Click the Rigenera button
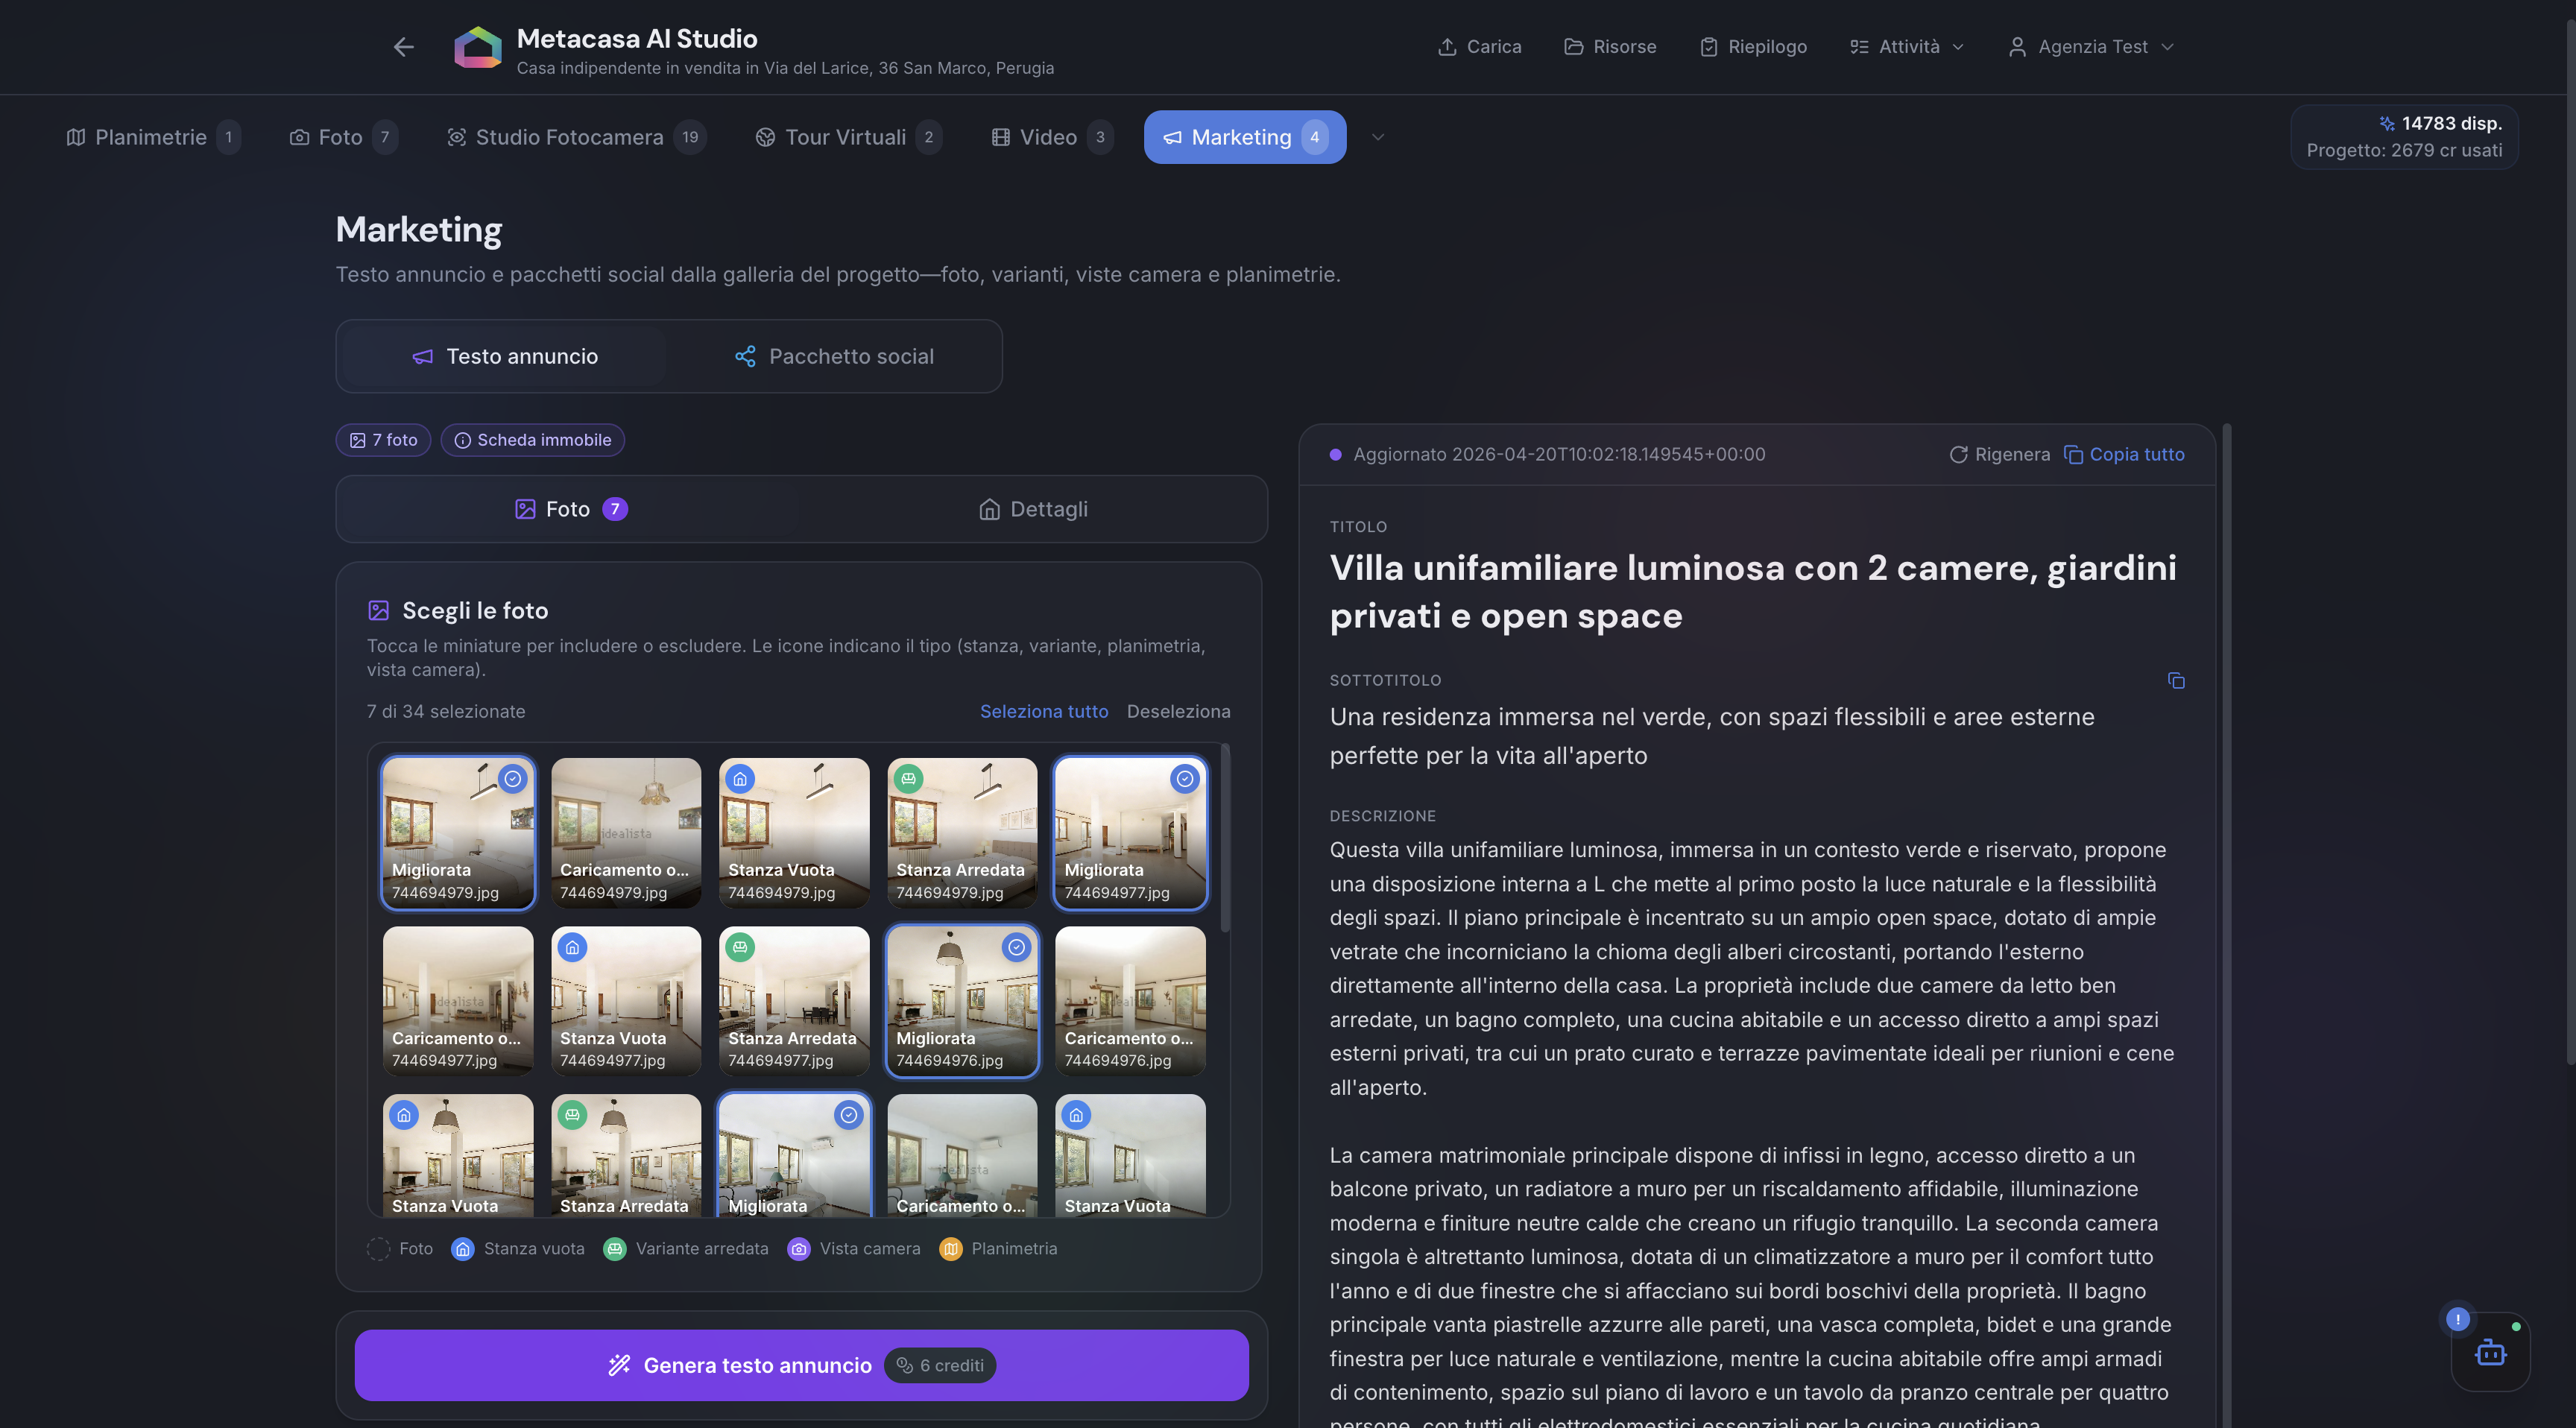The height and width of the screenshot is (1428, 2576). 1999,454
